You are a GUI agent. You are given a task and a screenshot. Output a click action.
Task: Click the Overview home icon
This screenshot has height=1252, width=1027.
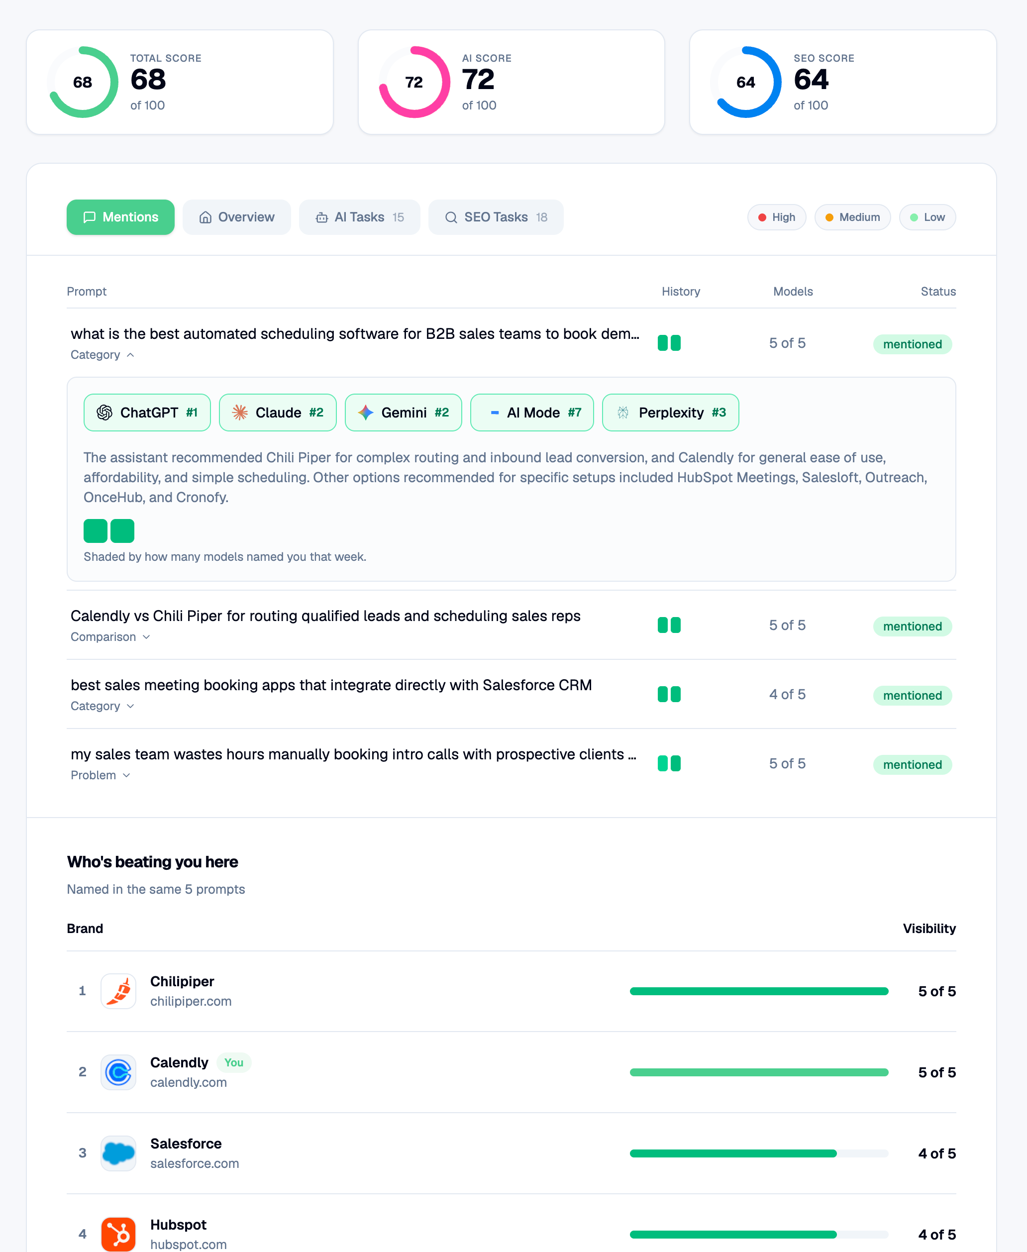[x=205, y=218]
